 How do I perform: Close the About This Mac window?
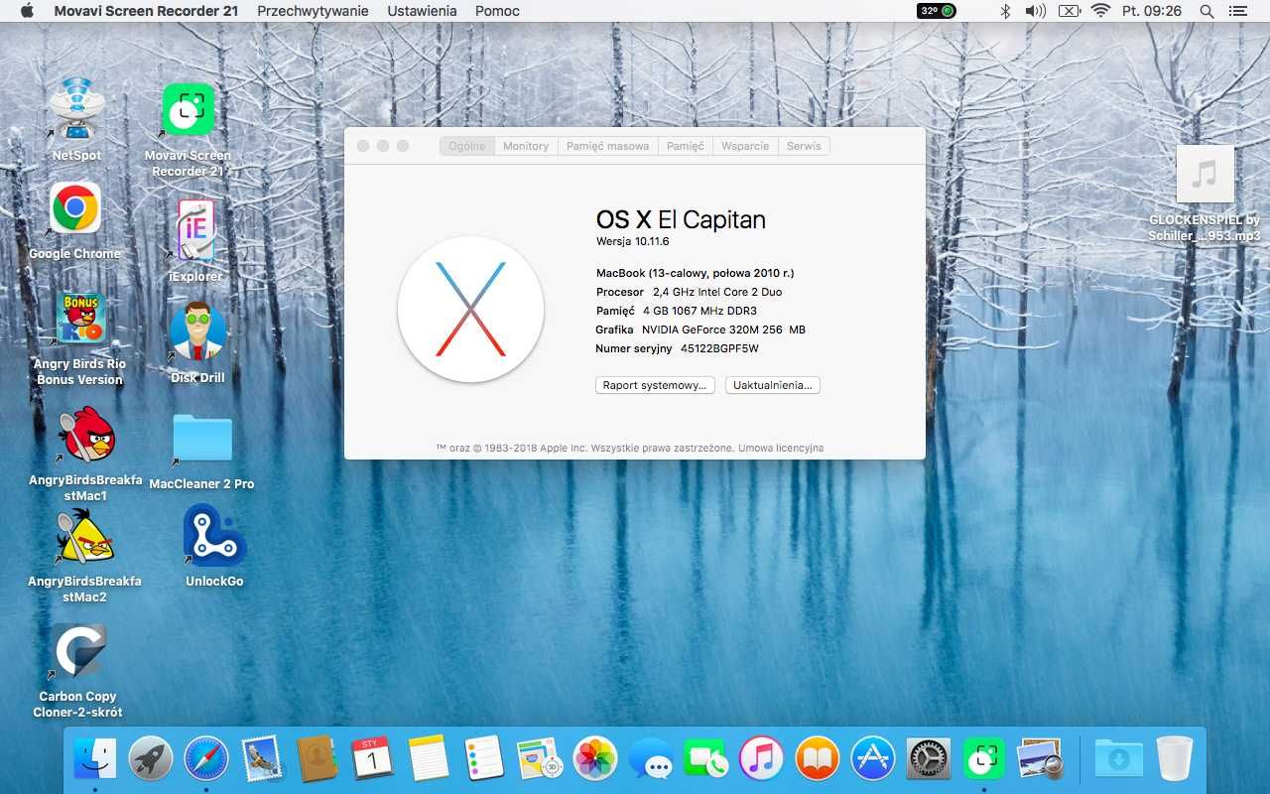363,146
